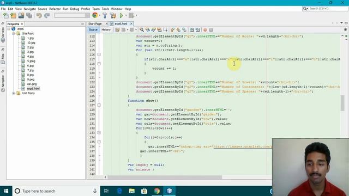The width and height of the screenshot is (349, 196).
Task: Click the taskbar search box
Action: pos(56,191)
